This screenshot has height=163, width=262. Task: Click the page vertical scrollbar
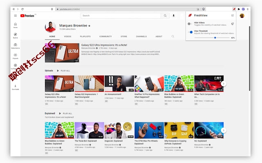tap(249, 58)
